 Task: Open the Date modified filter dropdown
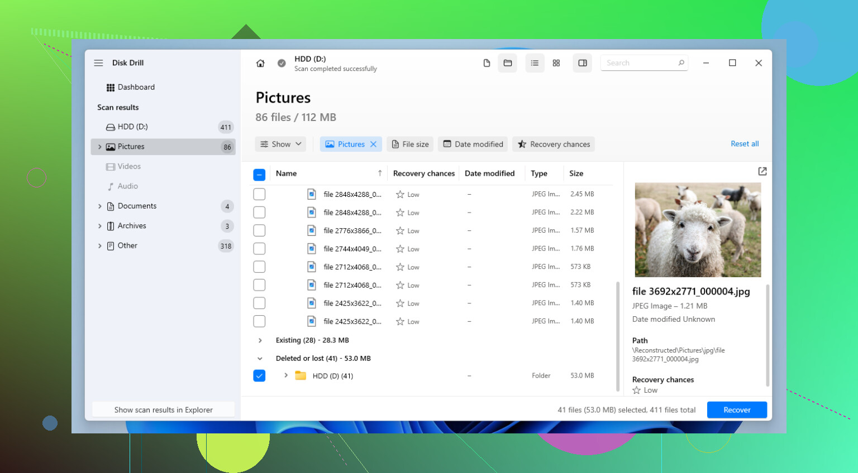point(473,144)
